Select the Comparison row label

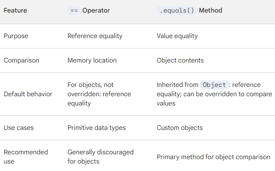click(x=21, y=60)
